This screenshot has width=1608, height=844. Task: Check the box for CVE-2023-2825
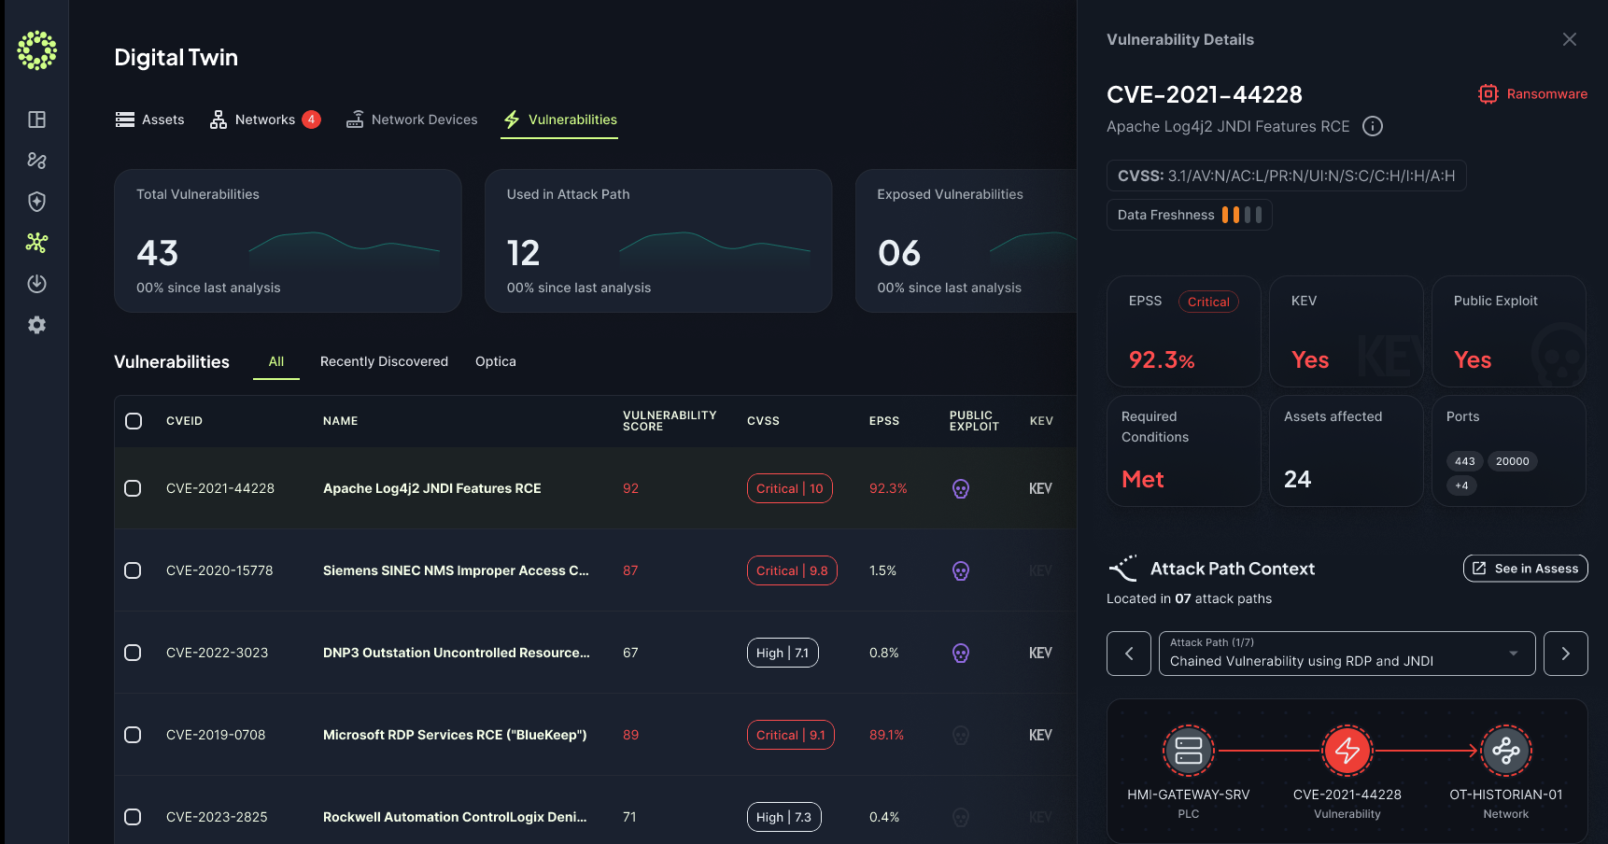tap(133, 817)
